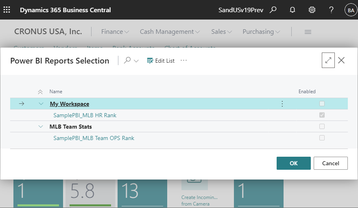This screenshot has height=208, width=358.
Task: Open the tile showing 13
Action: [x=142, y=193]
